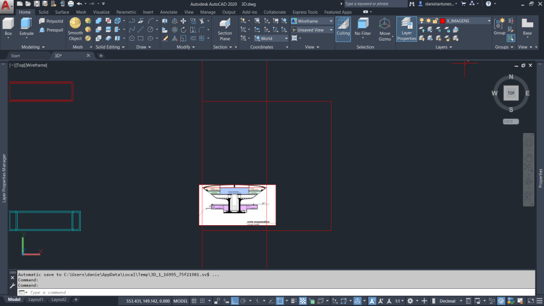Activate the Presspull tool
Image resolution: width=544 pixels, height=306 pixels.
pos(51,30)
